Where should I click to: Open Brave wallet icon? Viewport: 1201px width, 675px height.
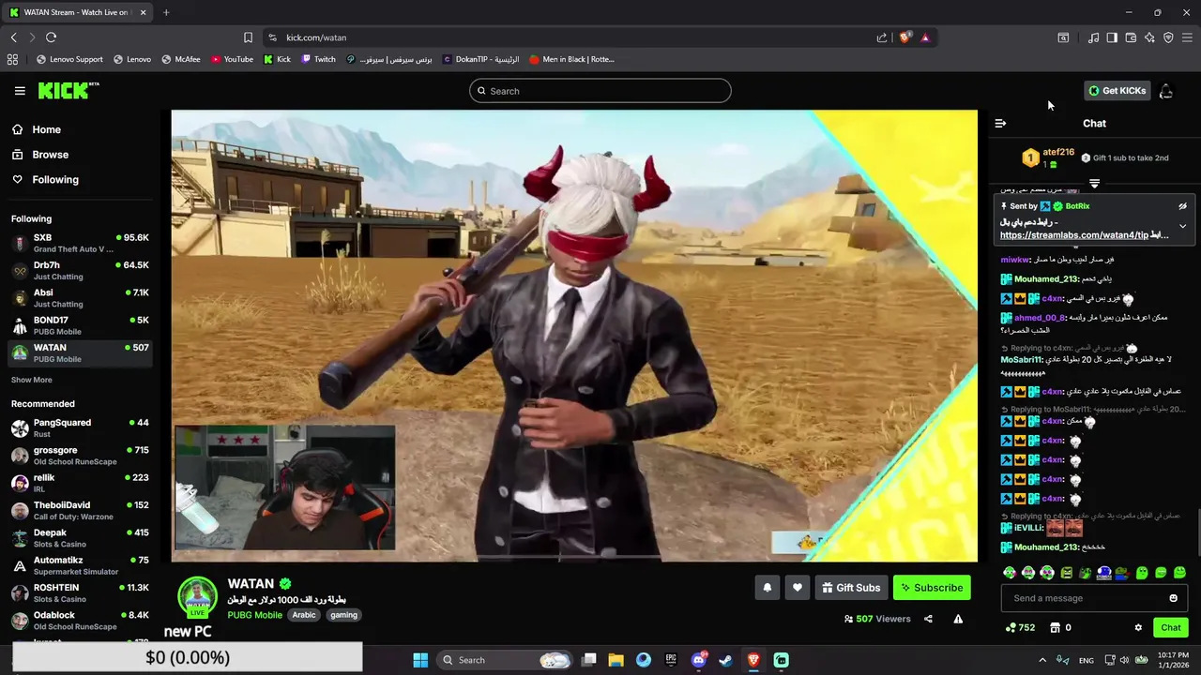[x=1131, y=37]
